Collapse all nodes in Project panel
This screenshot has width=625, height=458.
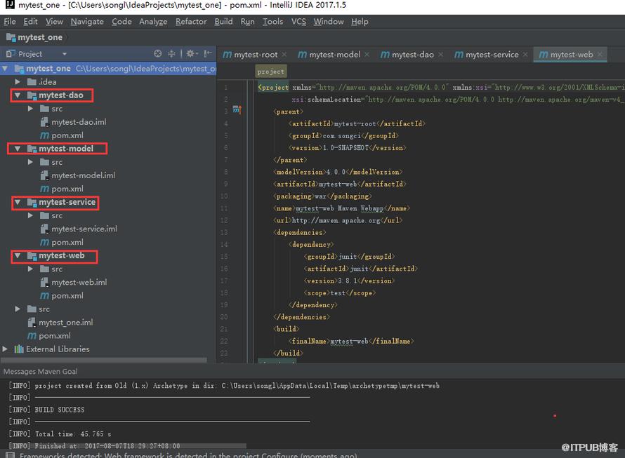(171, 53)
